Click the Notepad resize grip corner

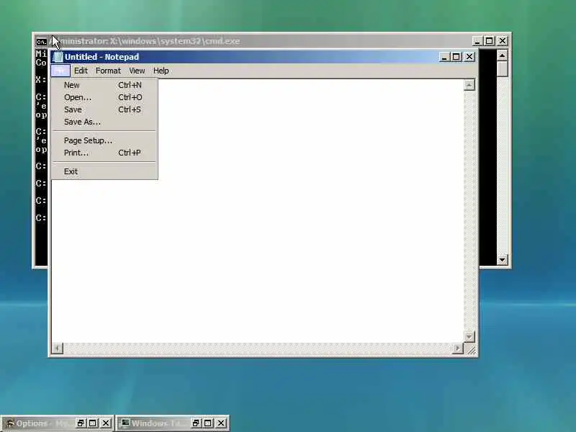[x=471, y=349]
